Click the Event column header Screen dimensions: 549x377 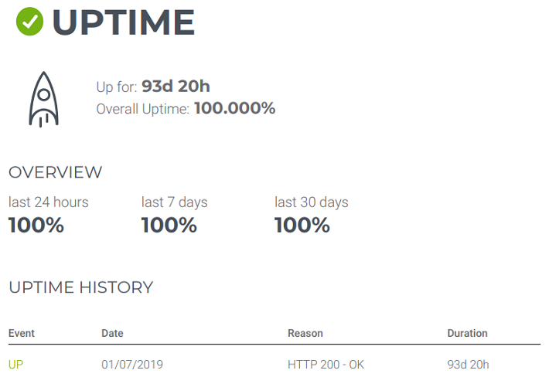click(x=22, y=333)
